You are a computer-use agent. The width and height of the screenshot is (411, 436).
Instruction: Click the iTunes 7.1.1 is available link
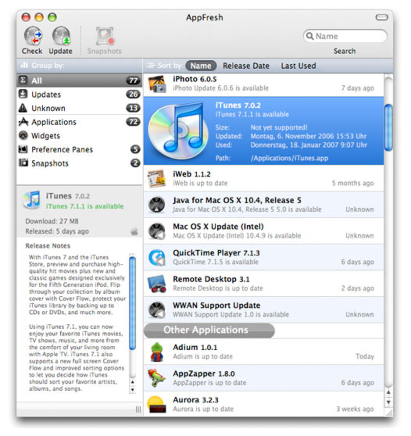click(x=85, y=206)
